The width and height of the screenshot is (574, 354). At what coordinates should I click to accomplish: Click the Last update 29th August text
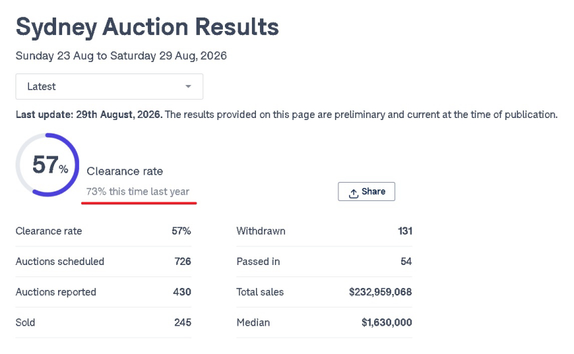(x=89, y=115)
